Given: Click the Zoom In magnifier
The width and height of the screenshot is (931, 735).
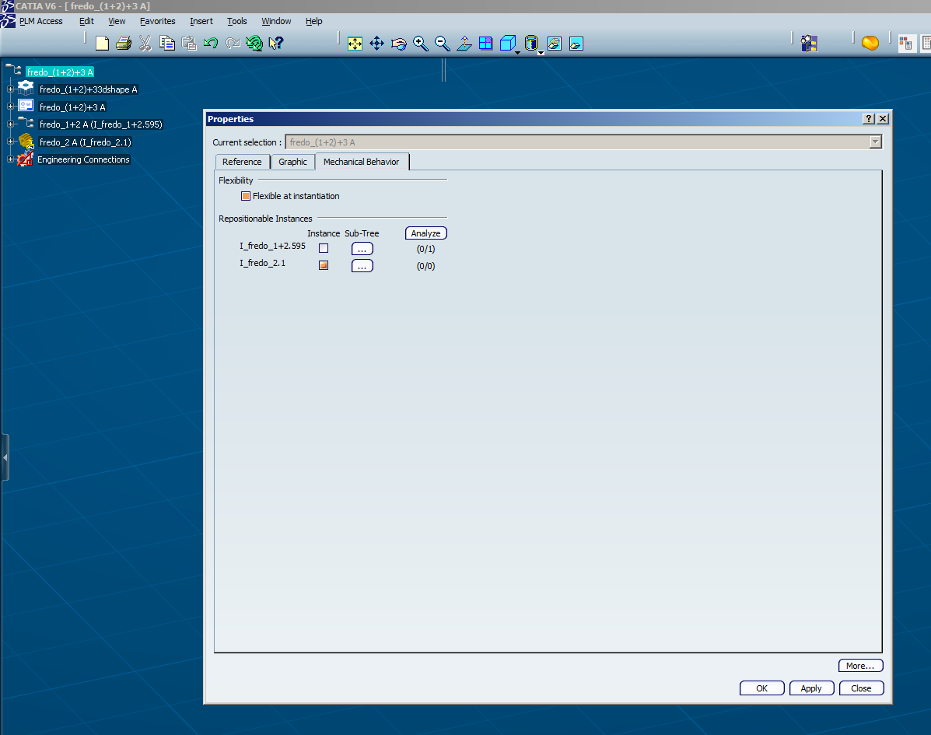Looking at the screenshot, I should [x=421, y=44].
